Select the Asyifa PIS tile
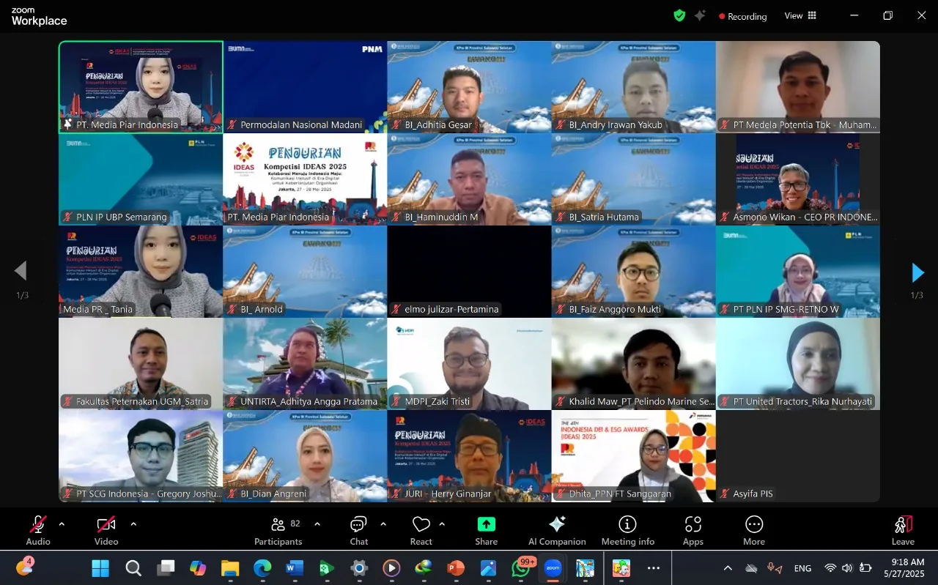This screenshot has width=938, height=585. 798,456
